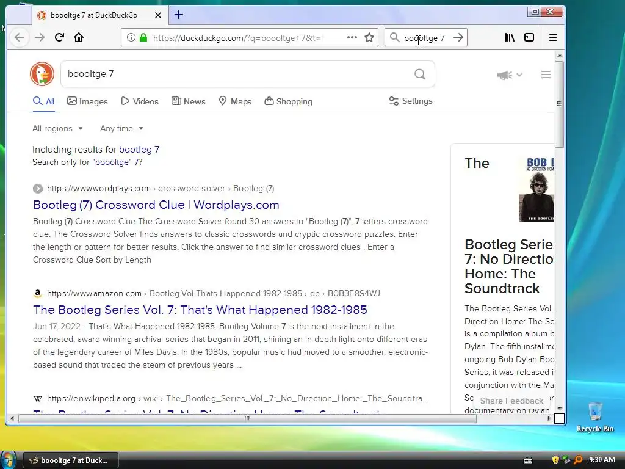
Task: Click the security shield tray icon
Action: pyautogui.click(x=555, y=460)
